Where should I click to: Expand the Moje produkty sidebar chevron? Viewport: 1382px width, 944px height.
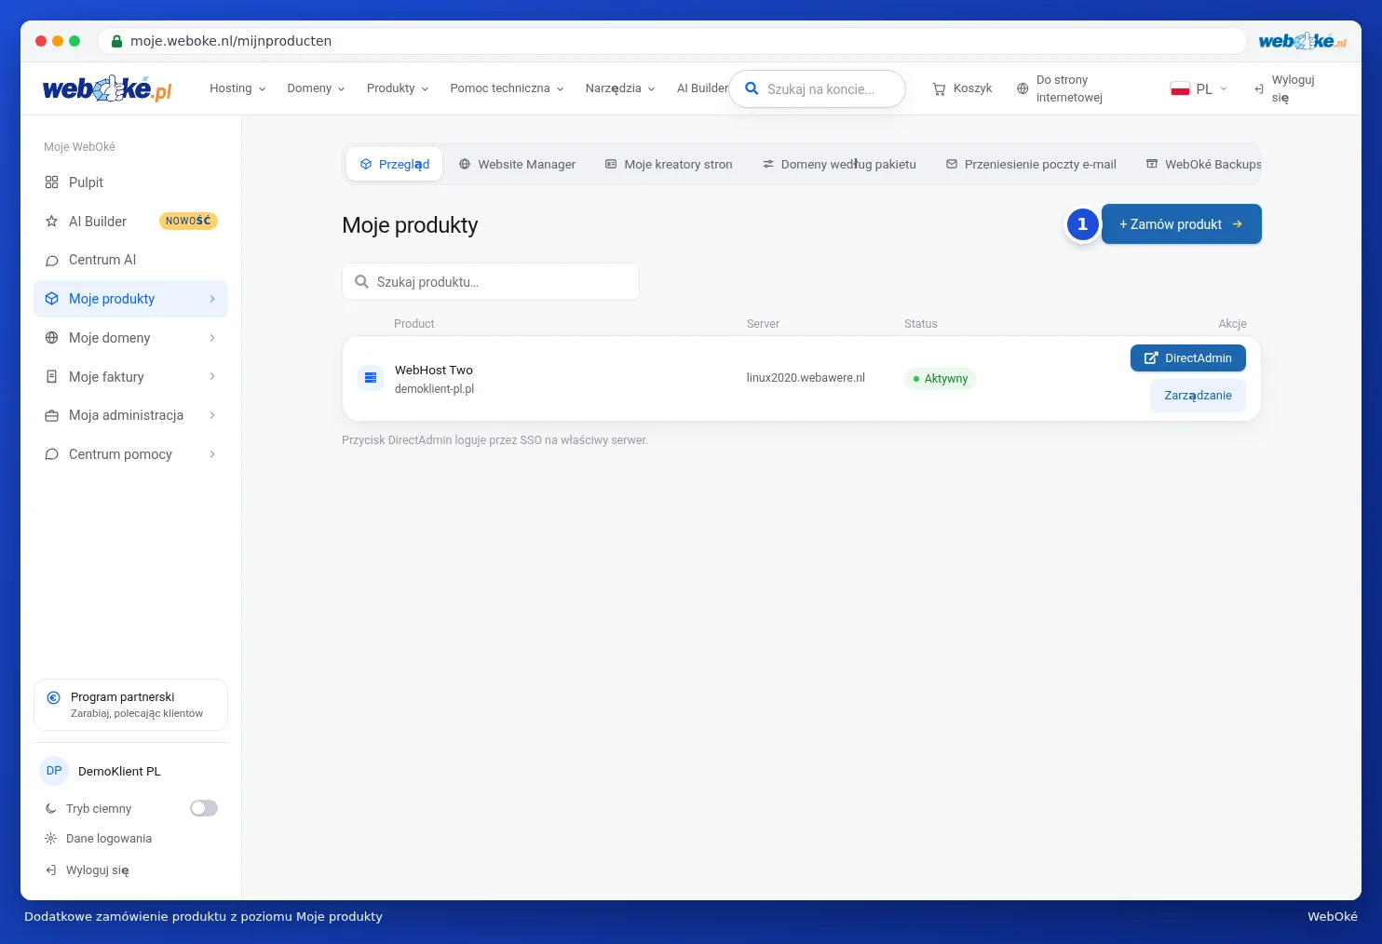pos(212,299)
